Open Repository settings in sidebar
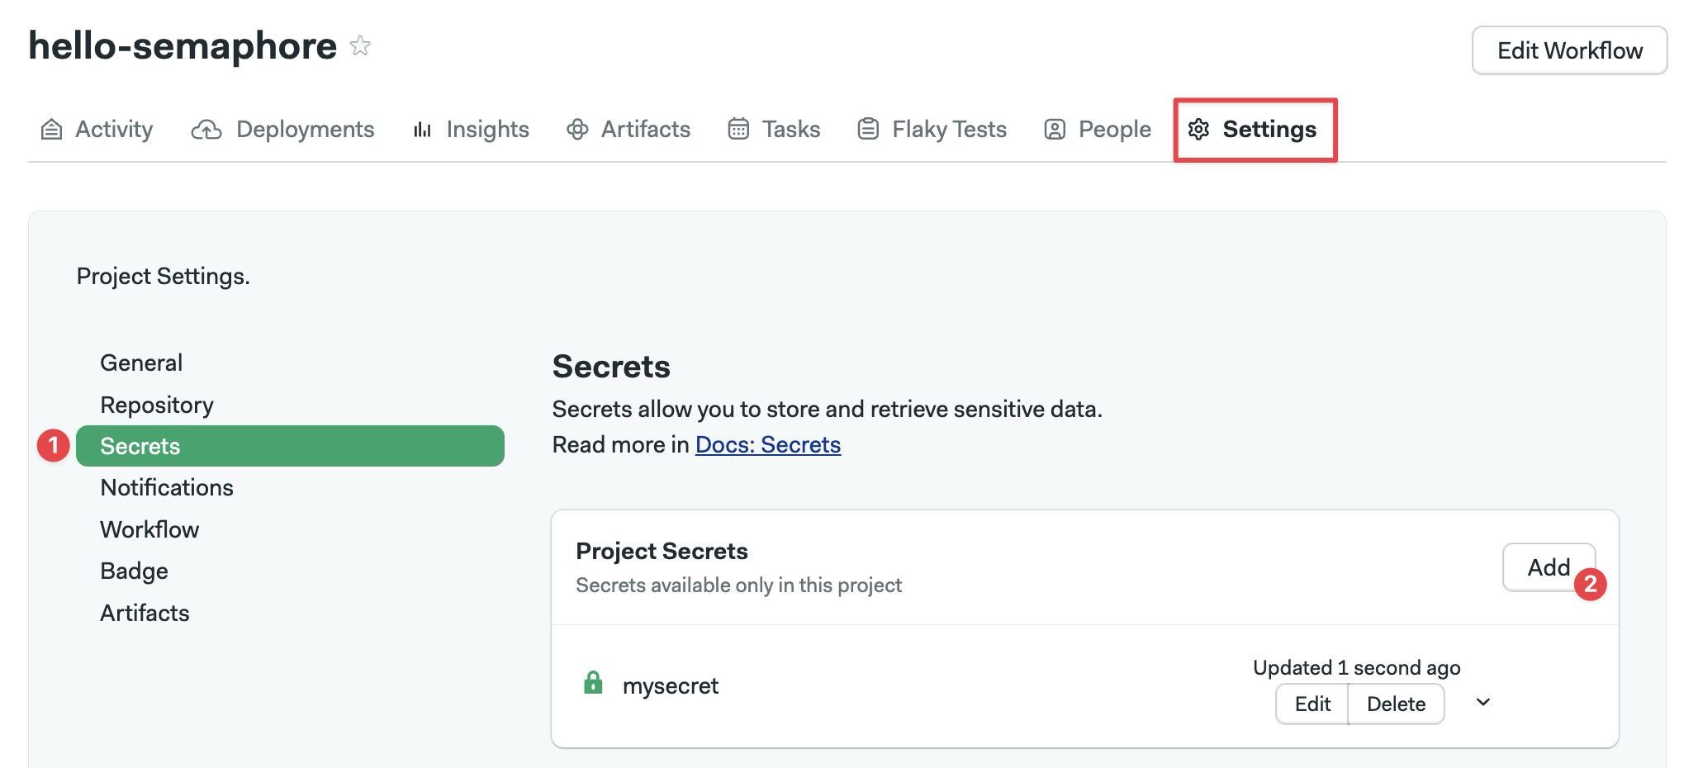Image resolution: width=1698 pixels, height=768 pixels. tap(157, 405)
